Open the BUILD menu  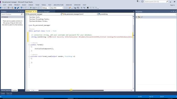24,5
